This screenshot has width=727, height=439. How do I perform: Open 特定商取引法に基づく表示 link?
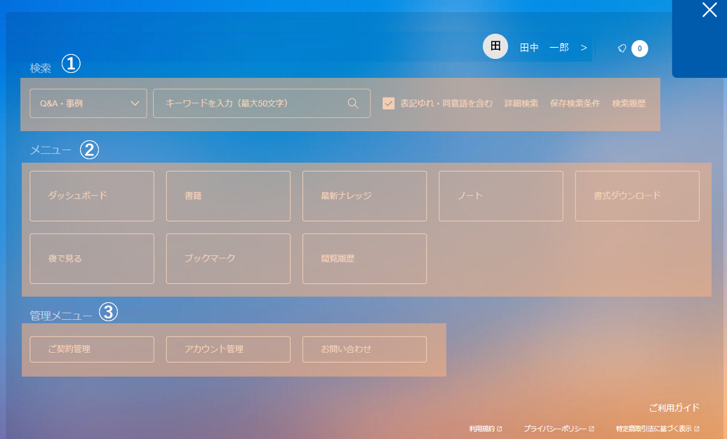tap(658, 428)
